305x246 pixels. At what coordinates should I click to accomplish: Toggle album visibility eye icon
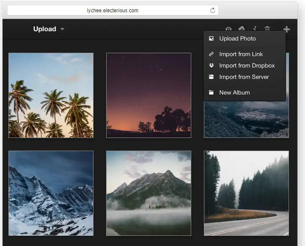(228, 29)
